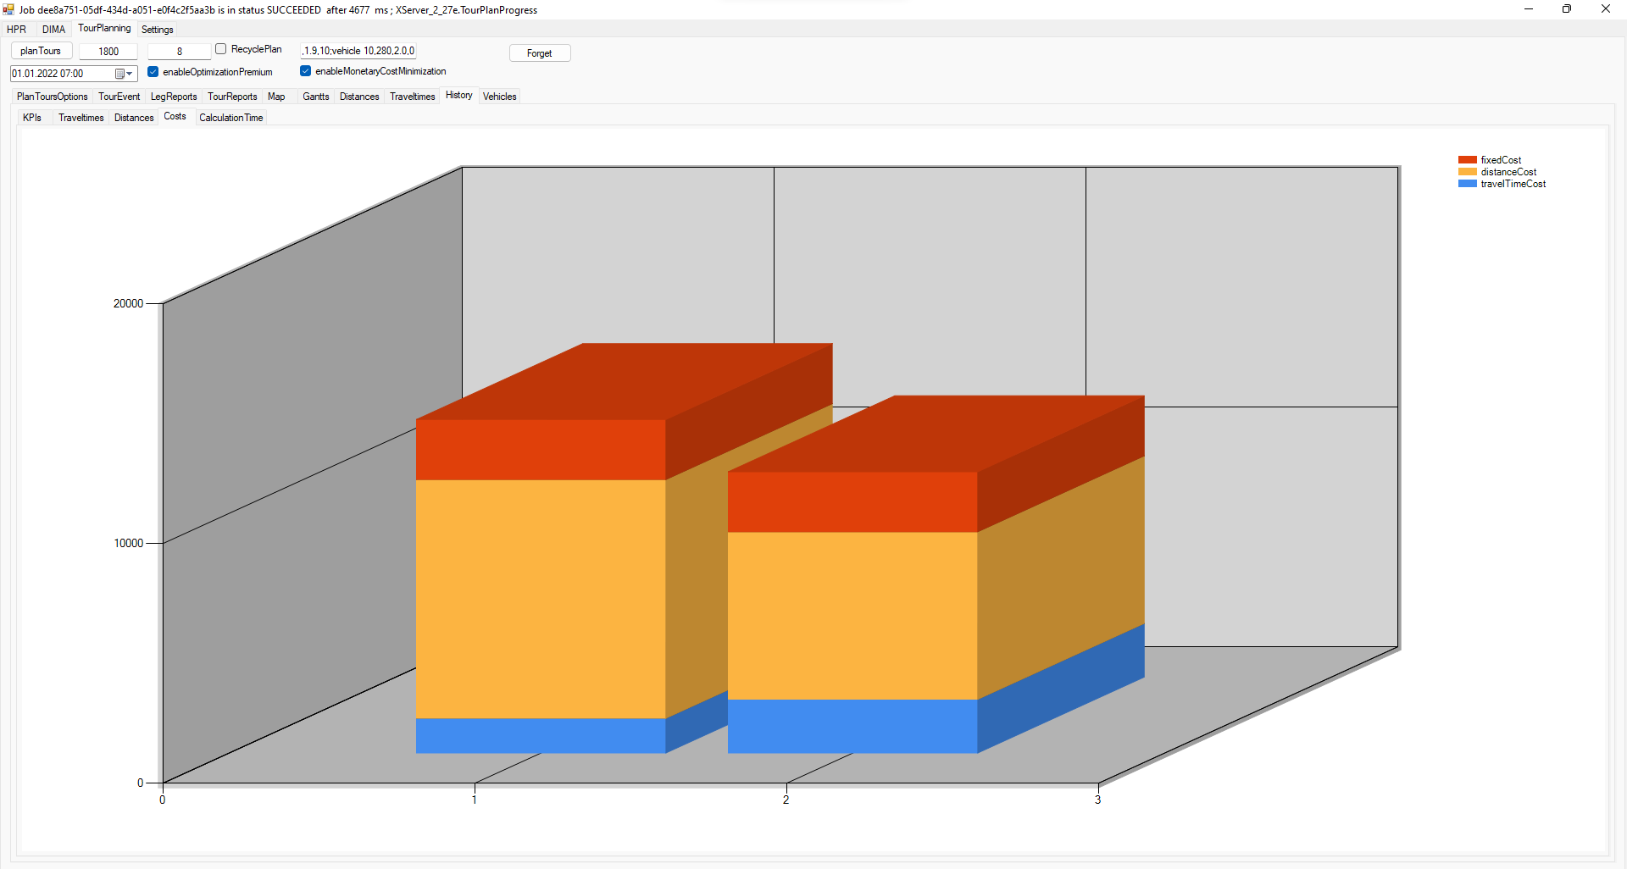Open the DIMA tab
This screenshot has height=869, width=1627.
[x=53, y=30]
